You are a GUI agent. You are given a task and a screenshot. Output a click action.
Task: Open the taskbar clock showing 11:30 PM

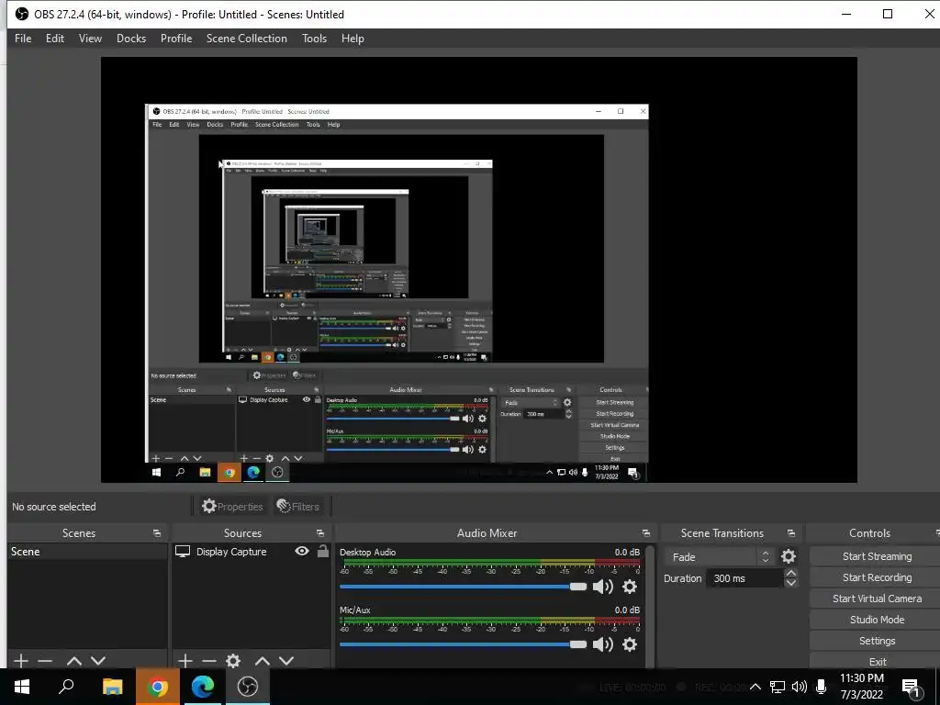861,687
